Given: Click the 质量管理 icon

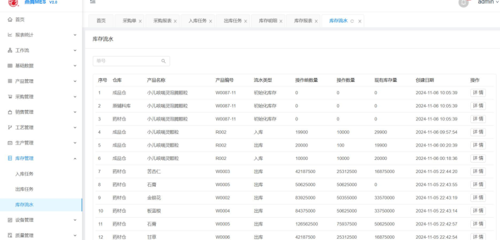Looking at the screenshot, I should tap(10, 235).
